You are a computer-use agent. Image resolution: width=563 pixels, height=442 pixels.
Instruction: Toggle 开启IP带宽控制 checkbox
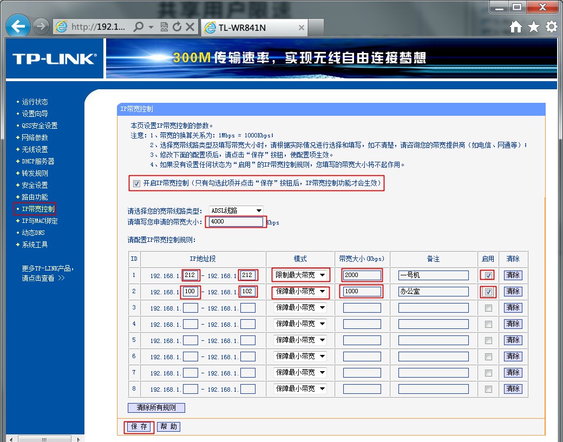coord(136,184)
